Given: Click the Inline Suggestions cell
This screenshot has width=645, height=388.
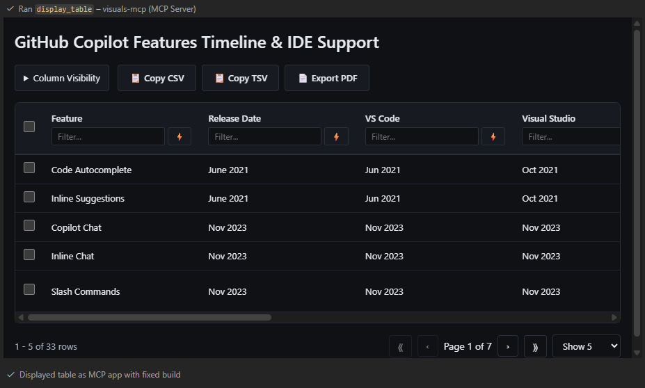Looking at the screenshot, I should click(88, 199).
